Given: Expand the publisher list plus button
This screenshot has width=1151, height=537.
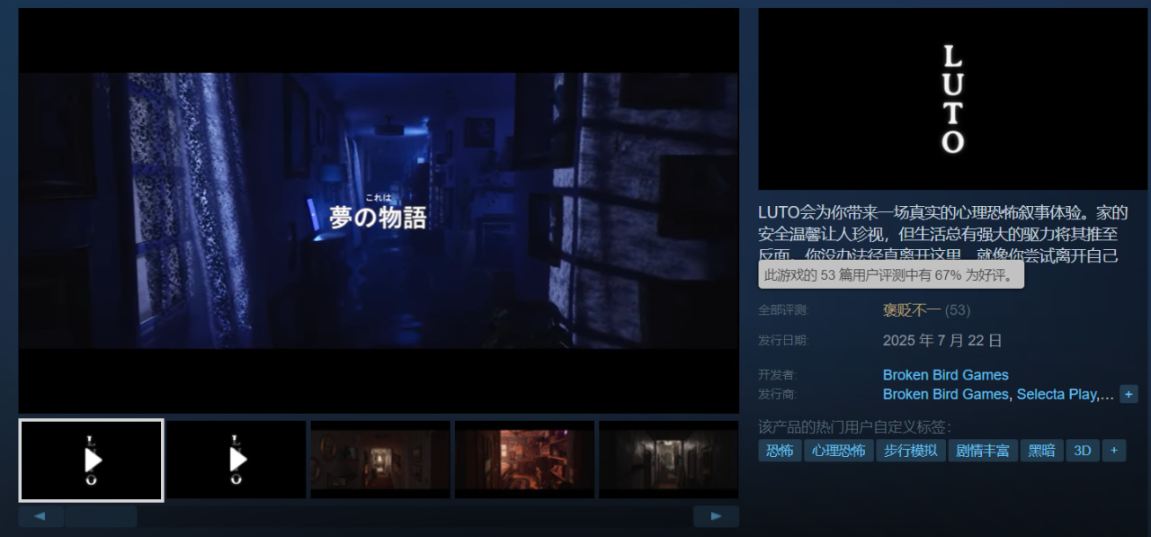Looking at the screenshot, I should 1129,394.
